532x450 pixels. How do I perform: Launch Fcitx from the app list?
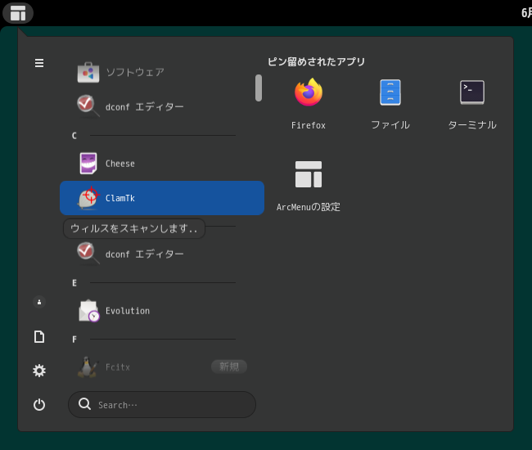pyautogui.click(x=162, y=367)
